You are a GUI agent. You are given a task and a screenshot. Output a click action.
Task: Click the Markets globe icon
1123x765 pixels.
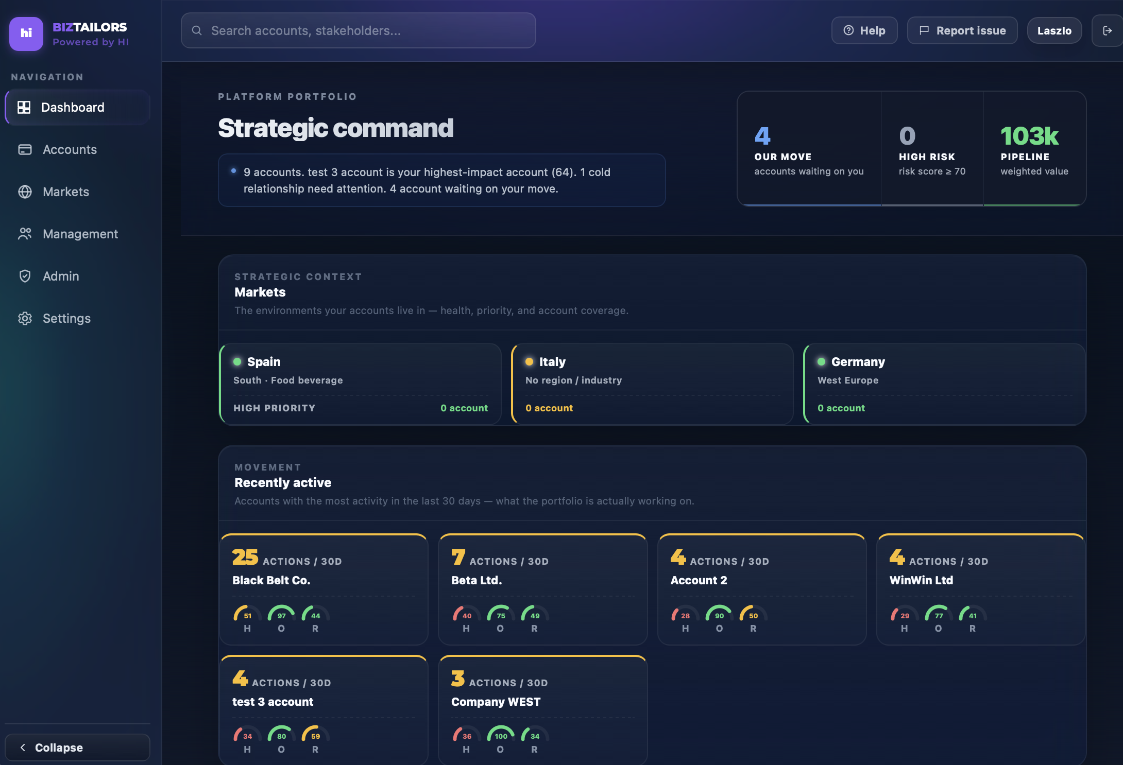tap(25, 192)
